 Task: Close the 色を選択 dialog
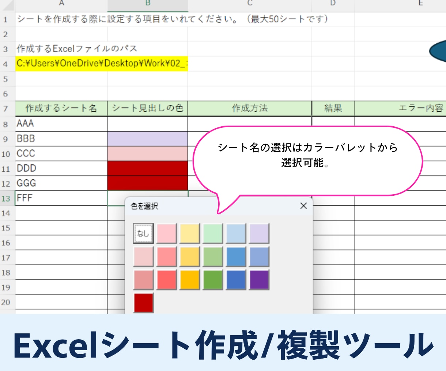click(x=303, y=206)
